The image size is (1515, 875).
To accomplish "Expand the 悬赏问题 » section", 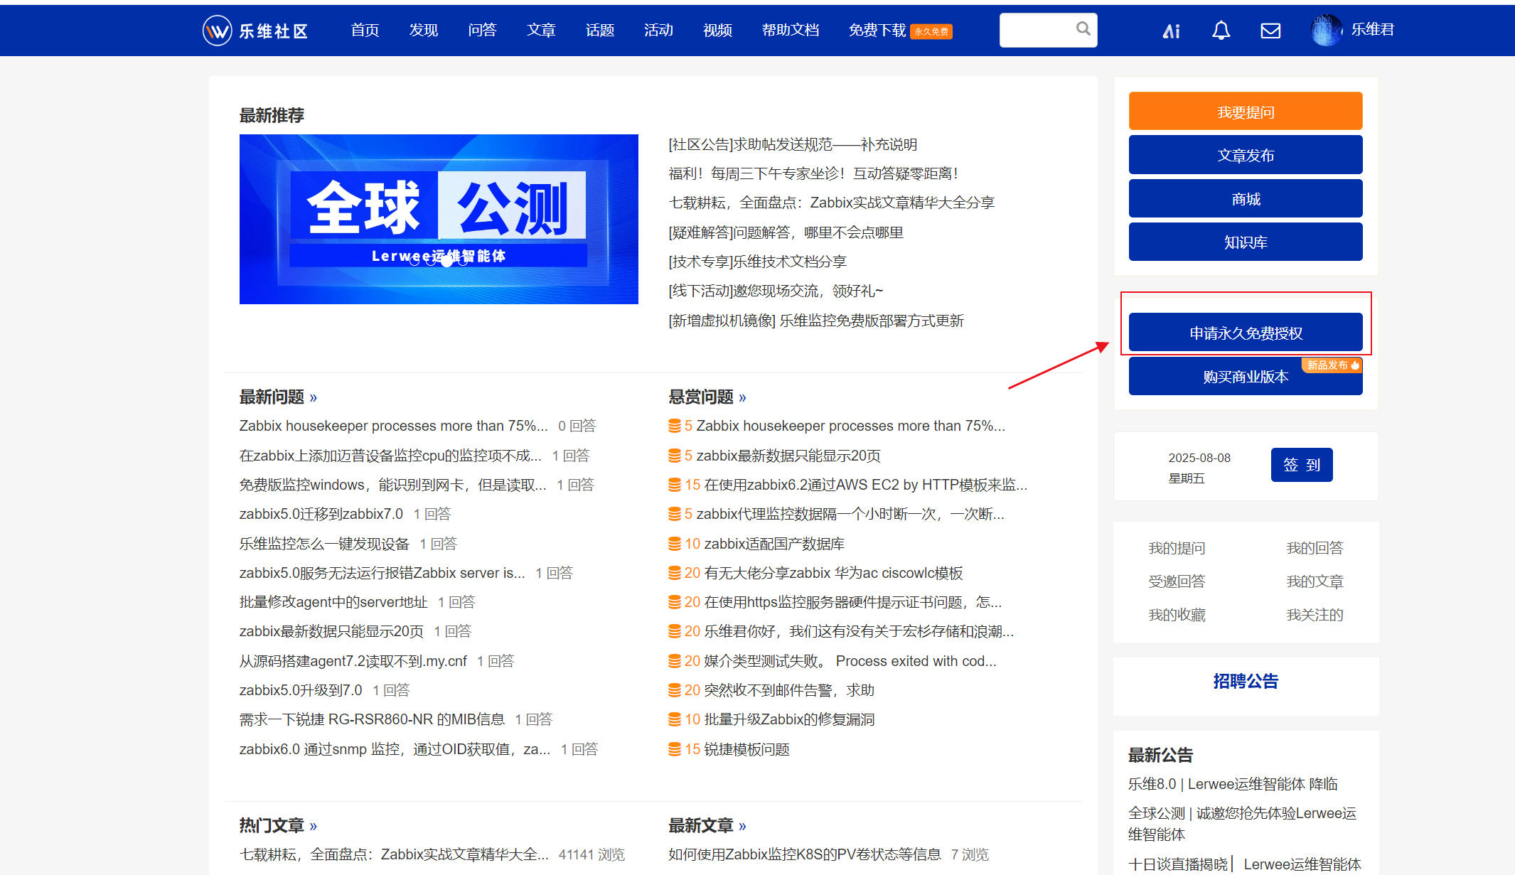I will tap(707, 397).
